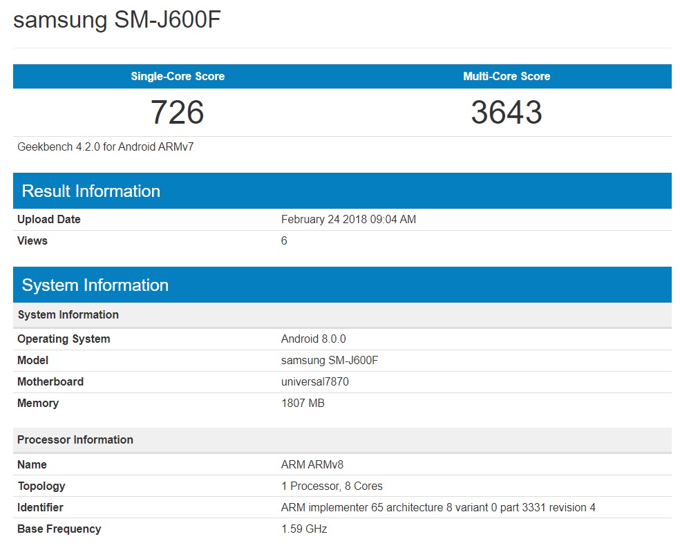Select the Model row label
Screen dimensions: 680x550
(33, 361)
